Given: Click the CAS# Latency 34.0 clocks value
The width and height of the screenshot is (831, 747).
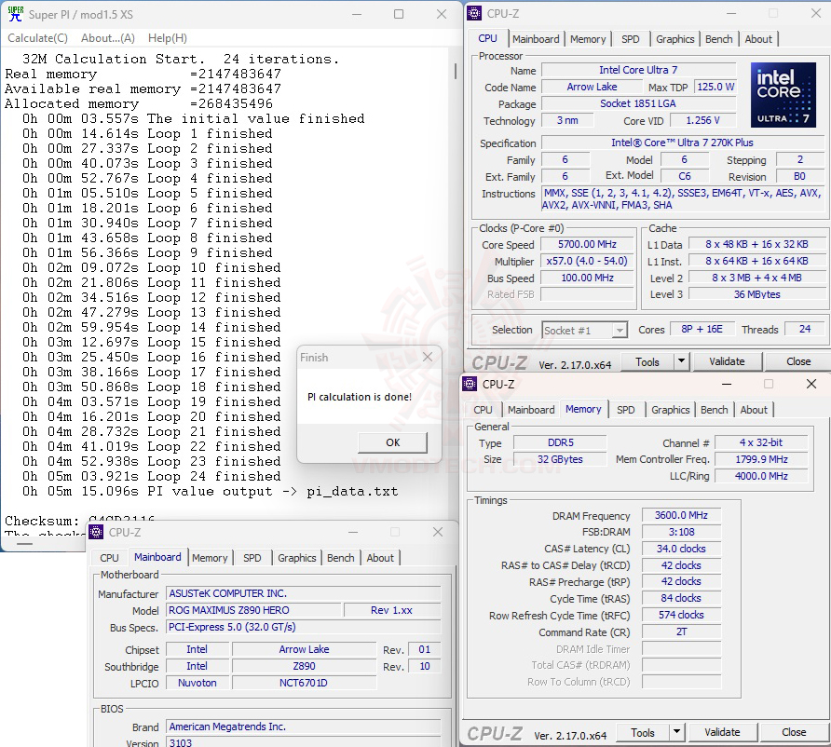Looking at the screenshot, I should [x=681, y=549].
